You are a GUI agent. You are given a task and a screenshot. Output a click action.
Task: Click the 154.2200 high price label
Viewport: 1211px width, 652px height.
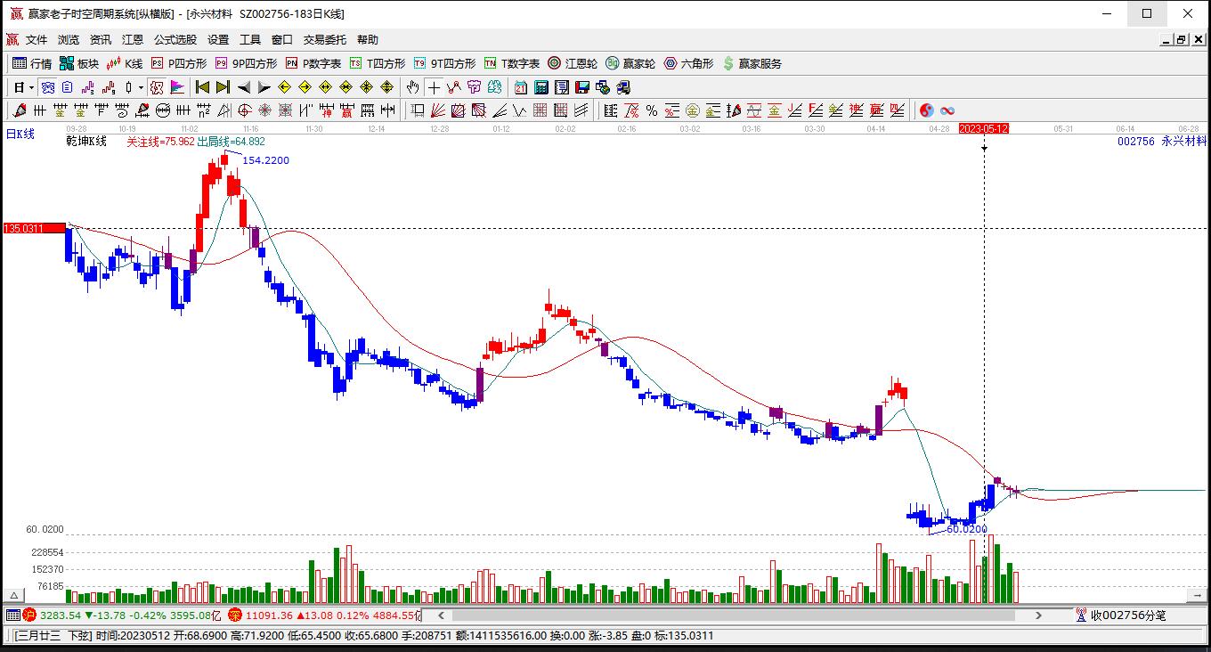(x=265, y=160)
